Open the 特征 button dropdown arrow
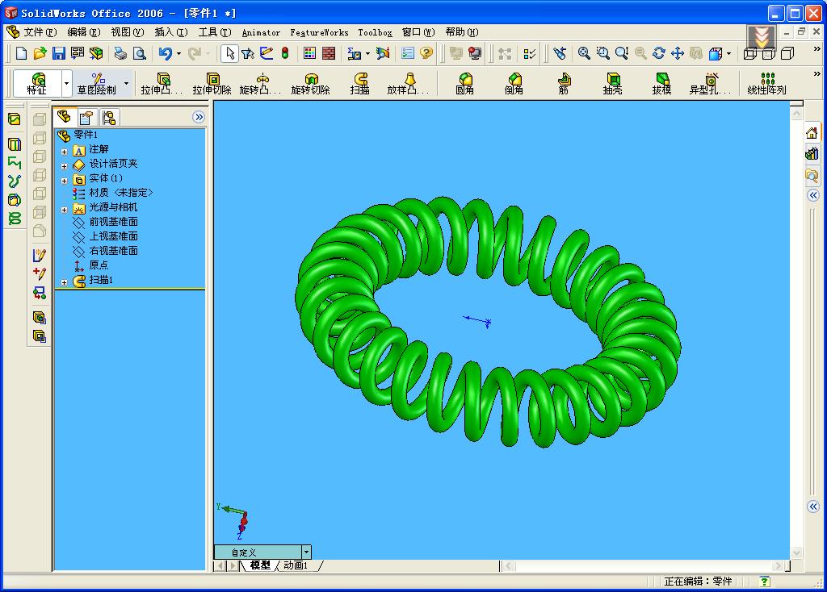The image size is (827, 592). point(66,83)
